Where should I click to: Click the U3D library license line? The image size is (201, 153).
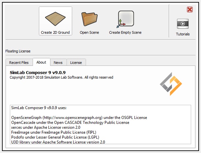pyautogui.click(x=58, y=142)
